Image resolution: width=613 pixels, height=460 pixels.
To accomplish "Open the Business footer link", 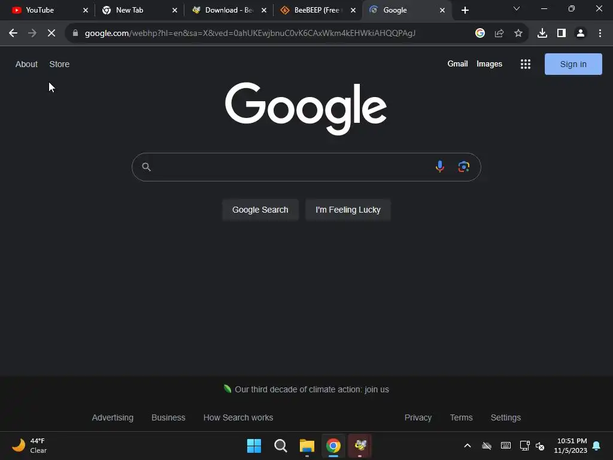I will coord(168,417).
